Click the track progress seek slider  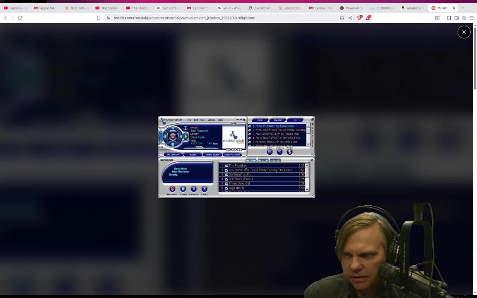199,147
